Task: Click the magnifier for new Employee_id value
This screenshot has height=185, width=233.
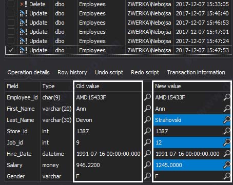Action: click(227, 97)
